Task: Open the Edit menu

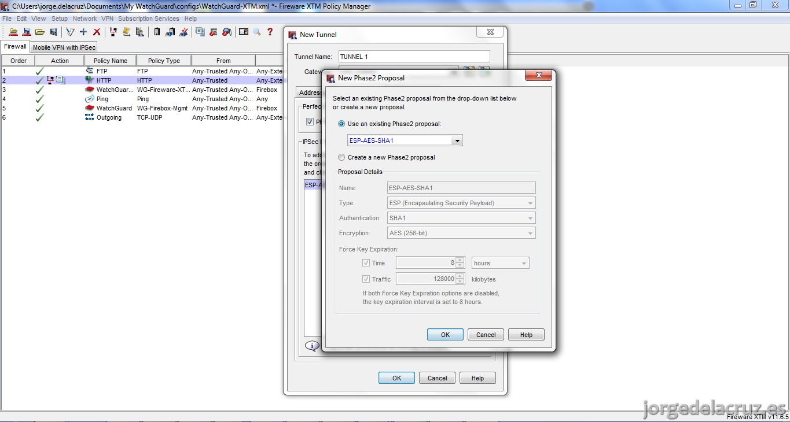Action: click(x=21, y=18)
